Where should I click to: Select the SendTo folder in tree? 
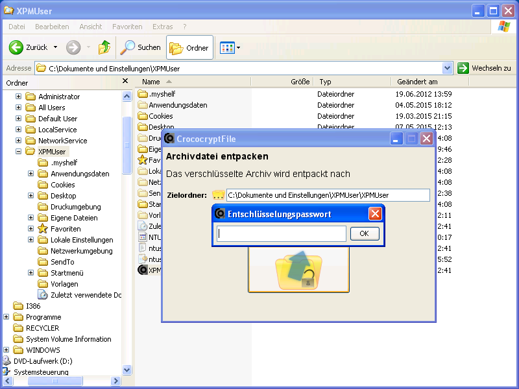pos(56,262)
